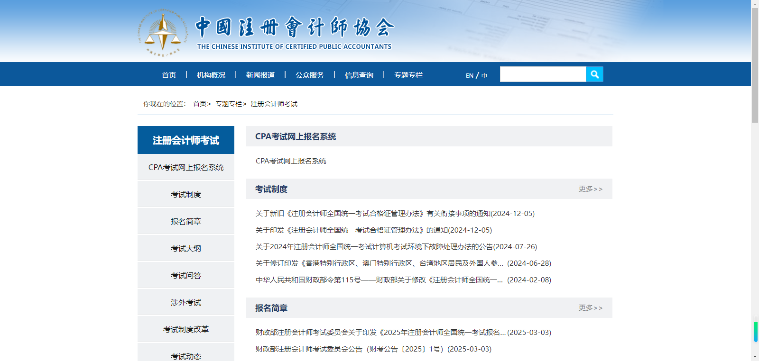Select 报名简章 in the sidebar
The width and height of the screenshot is (759, 361).
(x=186, y=221)
